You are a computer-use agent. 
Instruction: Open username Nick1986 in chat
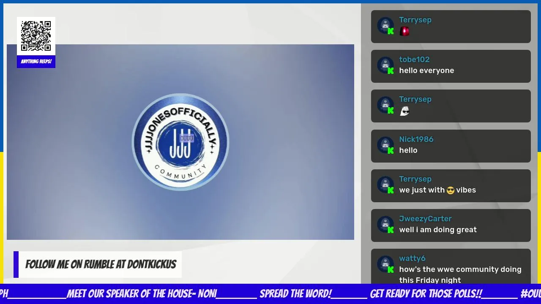(x=416, y=139)
